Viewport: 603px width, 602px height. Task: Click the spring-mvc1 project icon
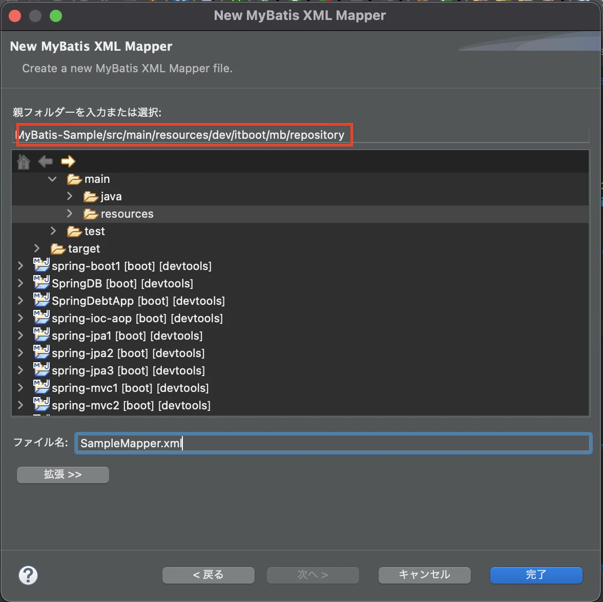click(x=41, y=387)
